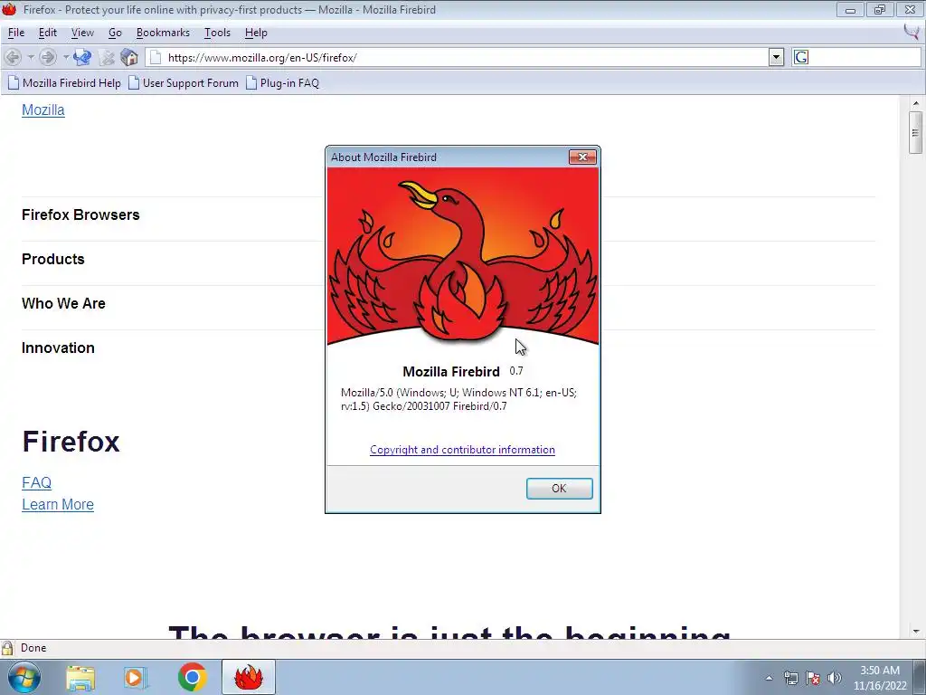The width and height of the screenshot is (926, 695).
Task: Click the Firebird icon in the title bar
Action: tap(9, 9)
